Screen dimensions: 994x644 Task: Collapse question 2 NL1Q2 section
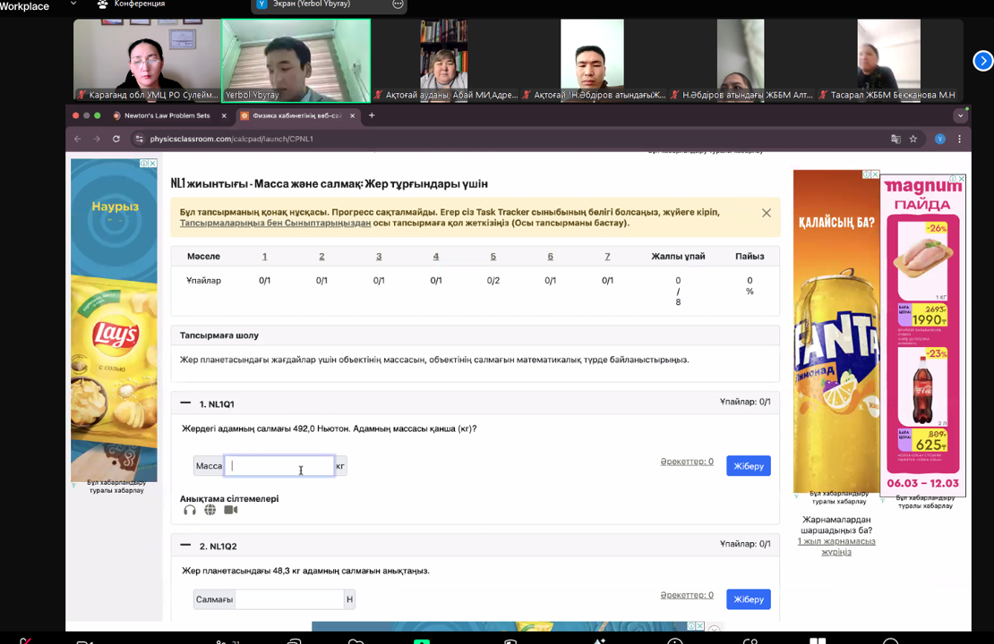pos(185,545)
